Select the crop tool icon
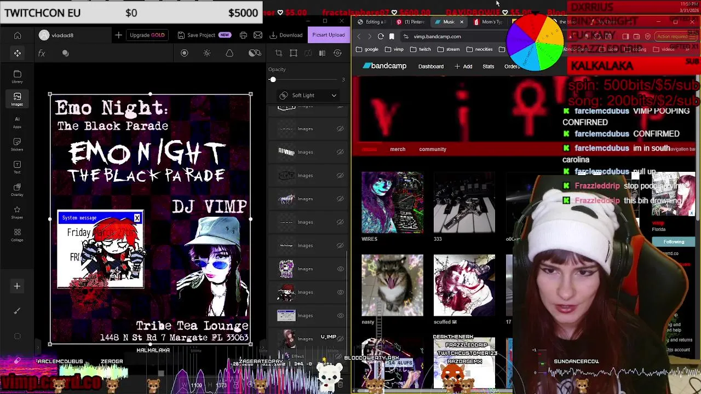The image size is (701, 394). [279, 53]
